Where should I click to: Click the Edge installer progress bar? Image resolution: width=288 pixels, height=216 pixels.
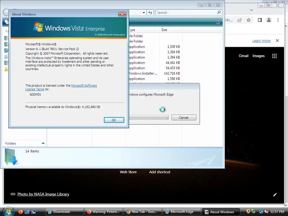(149, 117)
